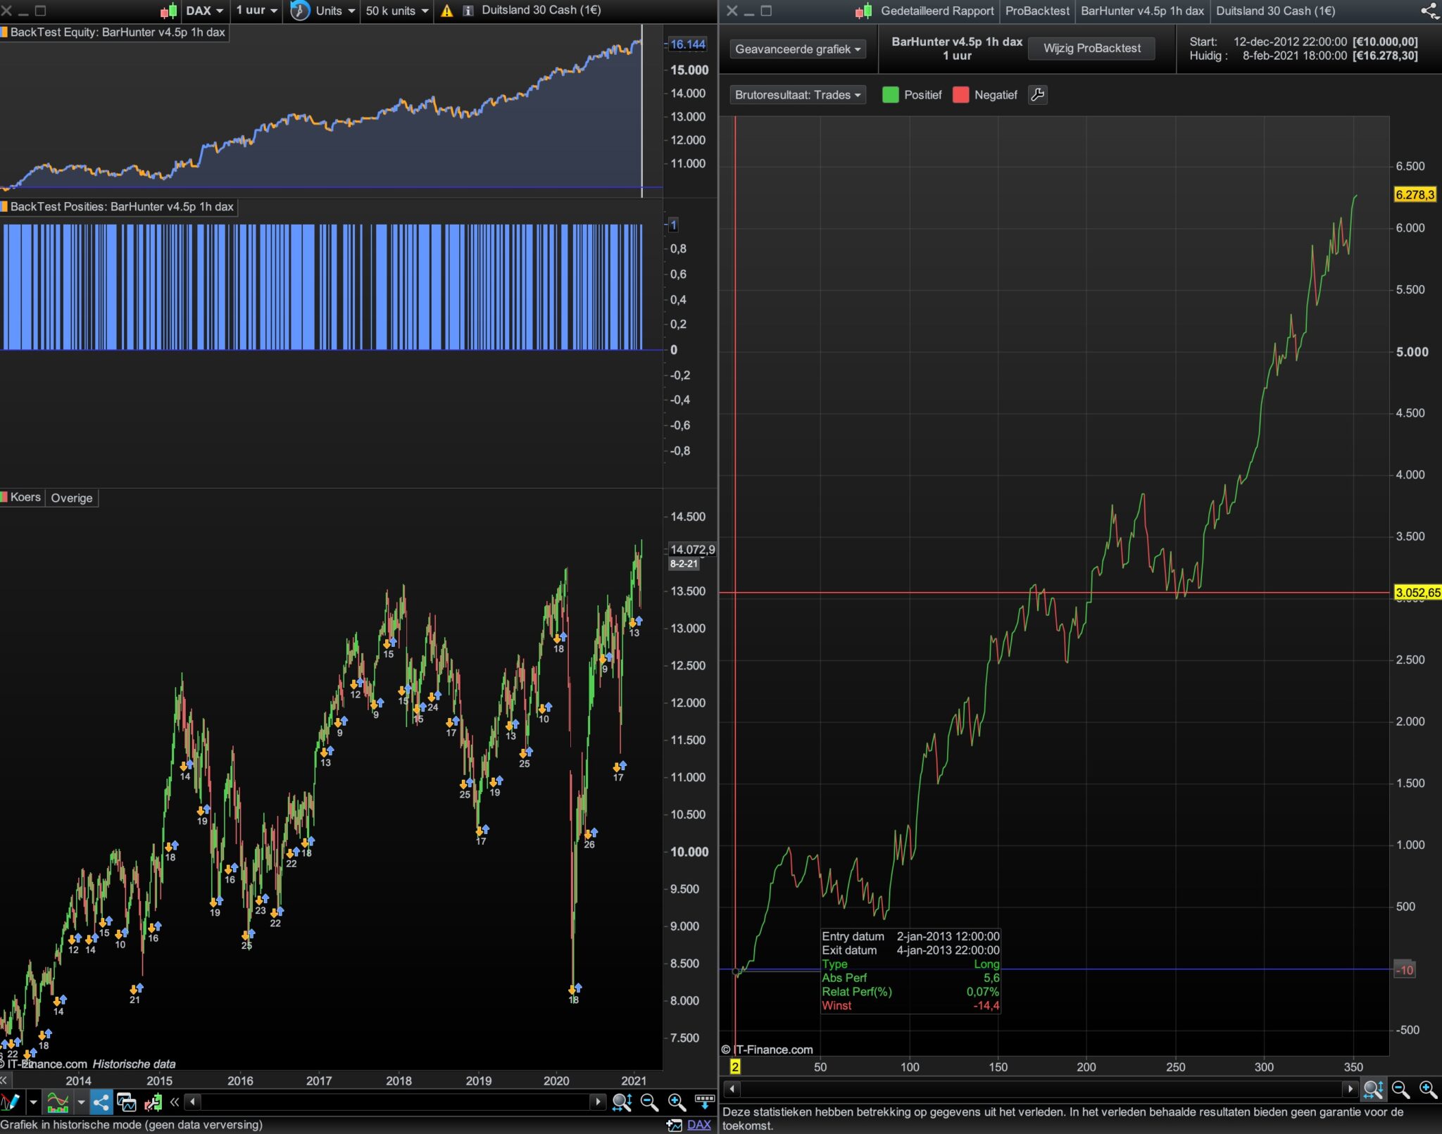Expand the Geavanceerde grafiek dropdown
The image size is (1442, 1134).
[x=797, y=49]
